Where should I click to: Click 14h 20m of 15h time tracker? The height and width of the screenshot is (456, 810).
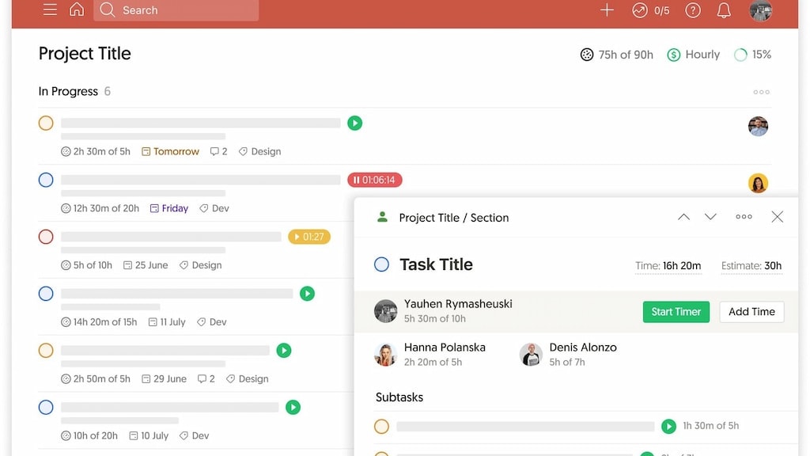pos(99,322)
